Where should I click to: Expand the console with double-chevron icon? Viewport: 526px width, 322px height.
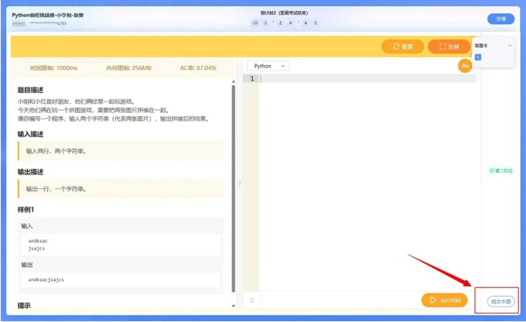tap(252, 300)
